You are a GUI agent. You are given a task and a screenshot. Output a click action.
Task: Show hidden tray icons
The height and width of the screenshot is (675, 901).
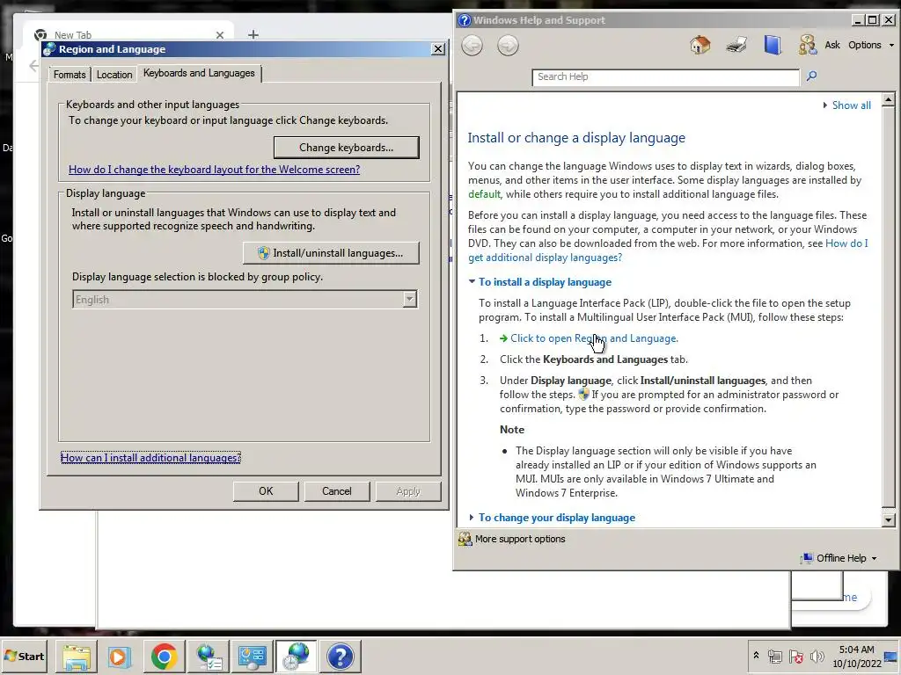point(756,656)
